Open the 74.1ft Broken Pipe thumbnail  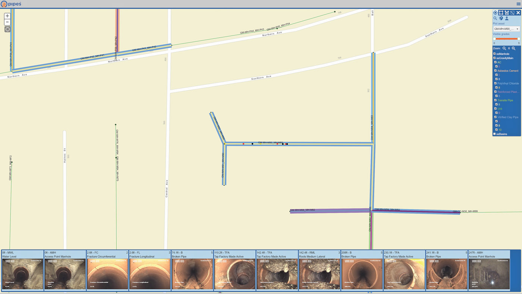point(192,274)
